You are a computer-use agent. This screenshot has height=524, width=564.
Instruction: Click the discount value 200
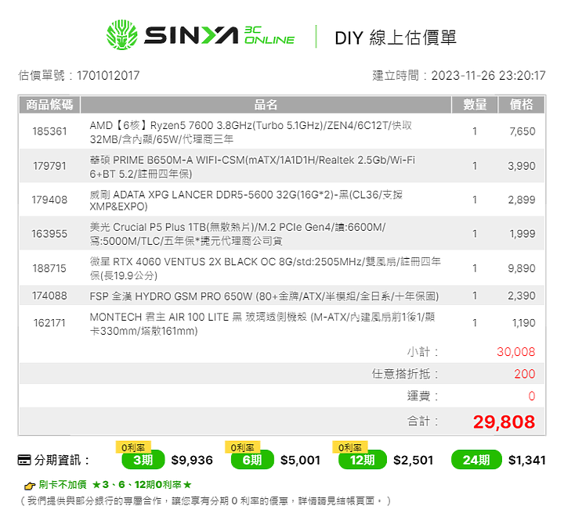coord(525,374)
